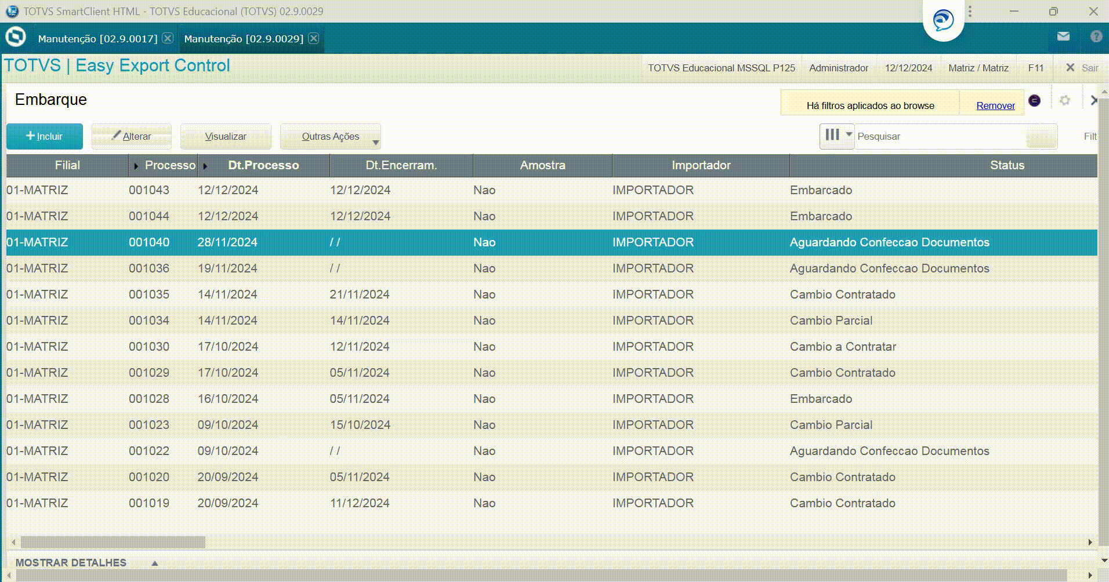Click the purple round icon beside Remover

pos(1034,101)
